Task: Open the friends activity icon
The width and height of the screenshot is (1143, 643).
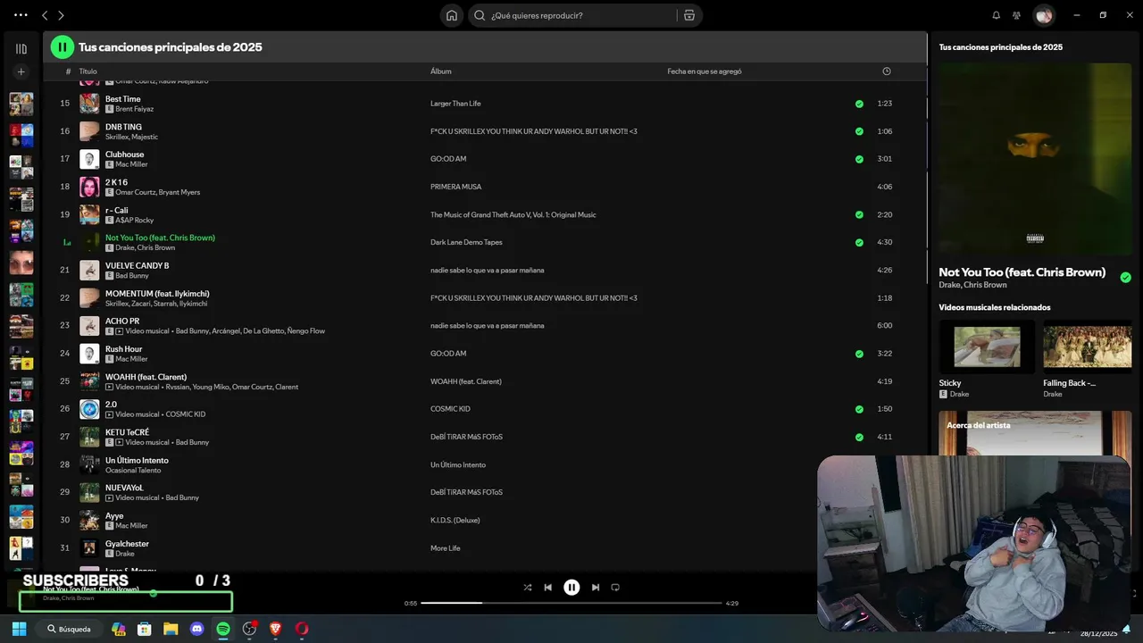Action: click(1016, 15)
